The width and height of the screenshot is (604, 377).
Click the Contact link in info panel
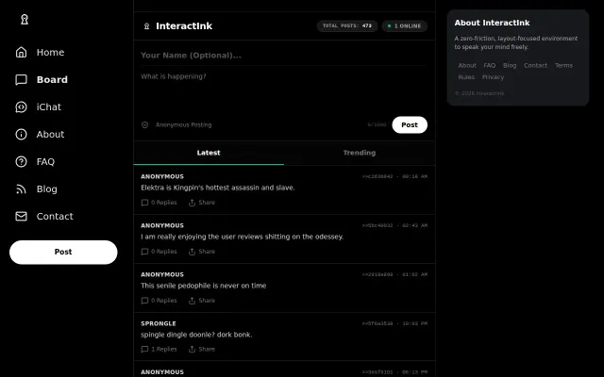coord(535,65)
